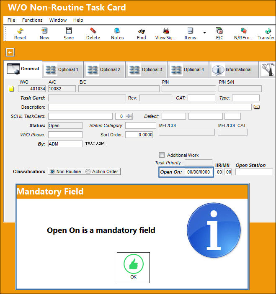Open the File menu
The width and height of the screenshot is (276, 294).
pos(11,20)
